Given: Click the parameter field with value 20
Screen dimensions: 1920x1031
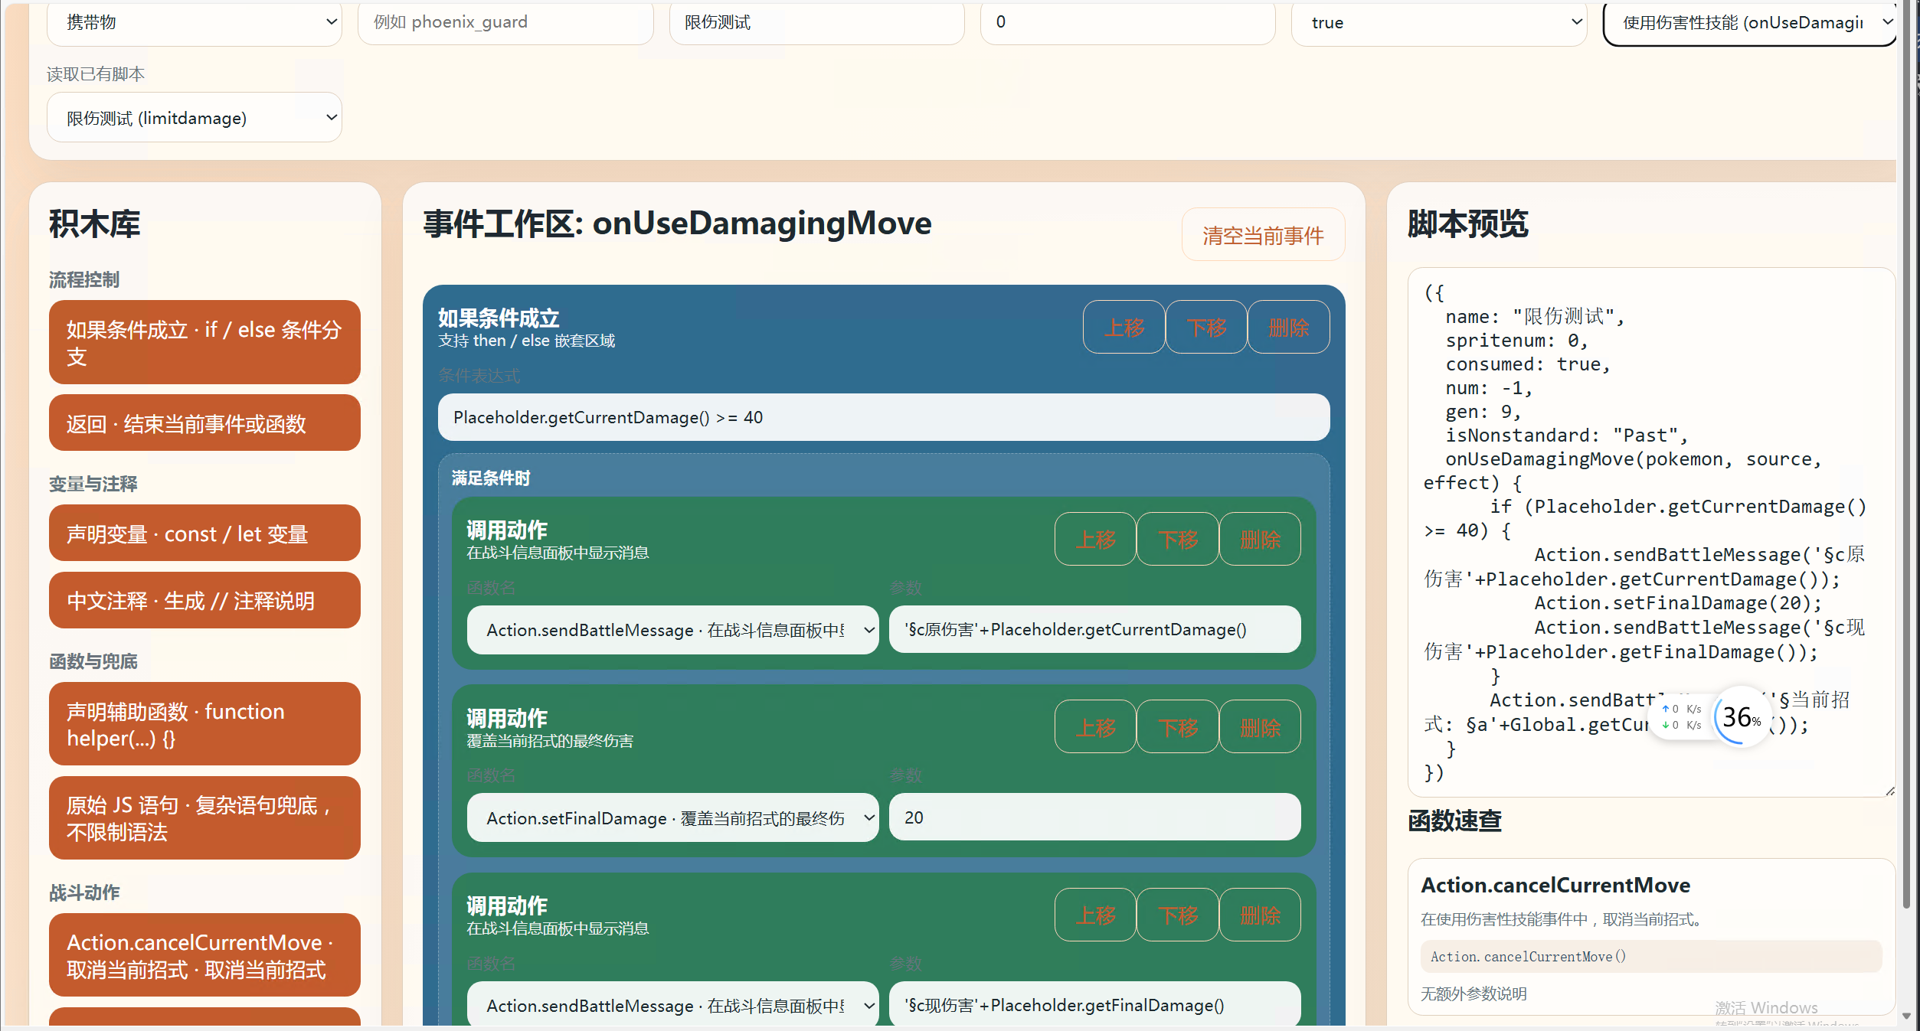Looking at the screenshot, I should click(1095, 817).
